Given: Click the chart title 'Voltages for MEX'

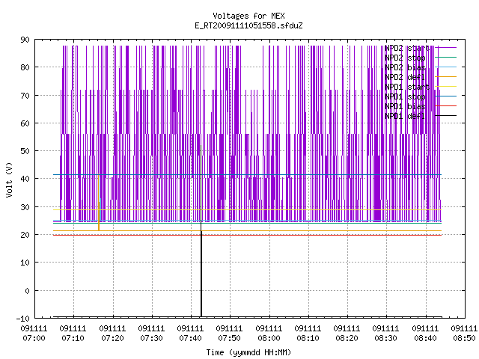Looking at the screenshot, I should [x=248, y=16].
